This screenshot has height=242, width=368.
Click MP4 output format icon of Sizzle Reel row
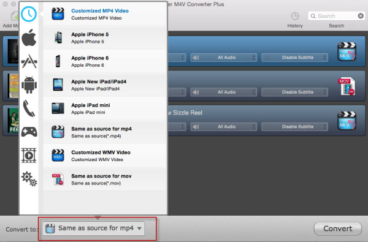click(347, 121)
